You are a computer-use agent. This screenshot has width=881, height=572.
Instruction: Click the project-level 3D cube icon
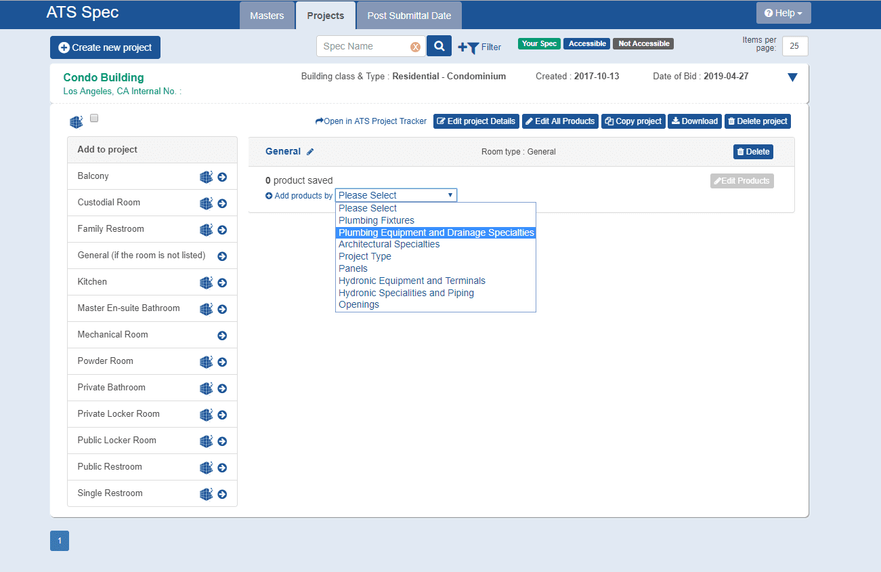76,122
